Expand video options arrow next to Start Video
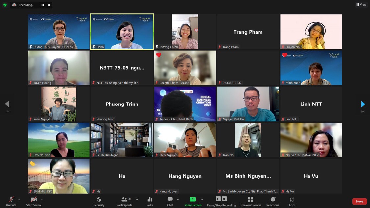This screenshot has height=208, width=370. pos(42,199)
